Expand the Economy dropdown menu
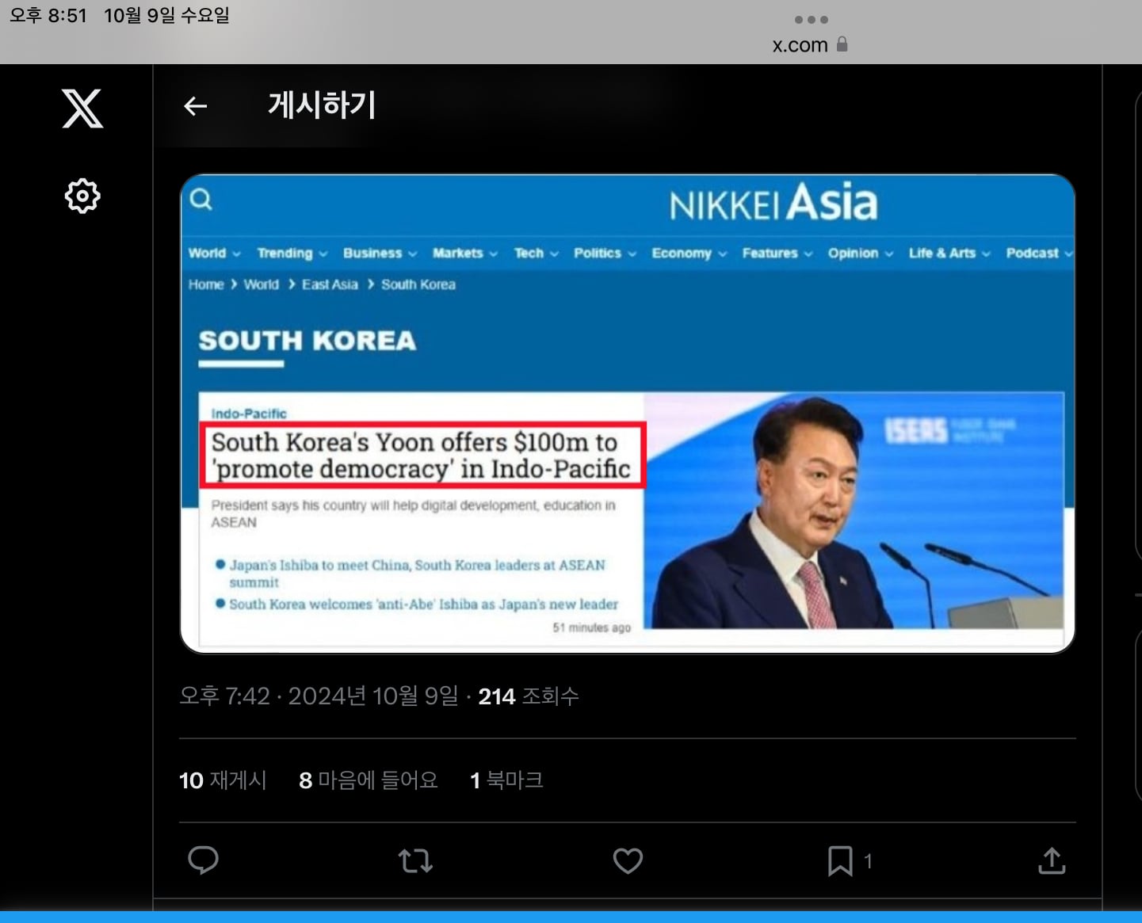The height and width of the screenshot is (923, 1142). pos(689,253)
